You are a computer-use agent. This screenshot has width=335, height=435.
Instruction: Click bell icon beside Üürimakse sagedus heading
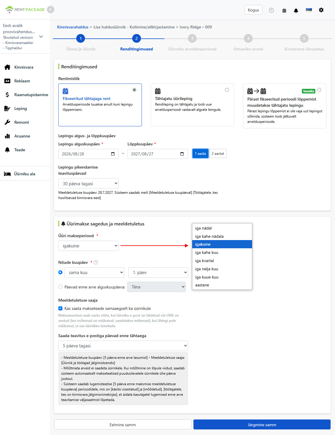(63, 224)
